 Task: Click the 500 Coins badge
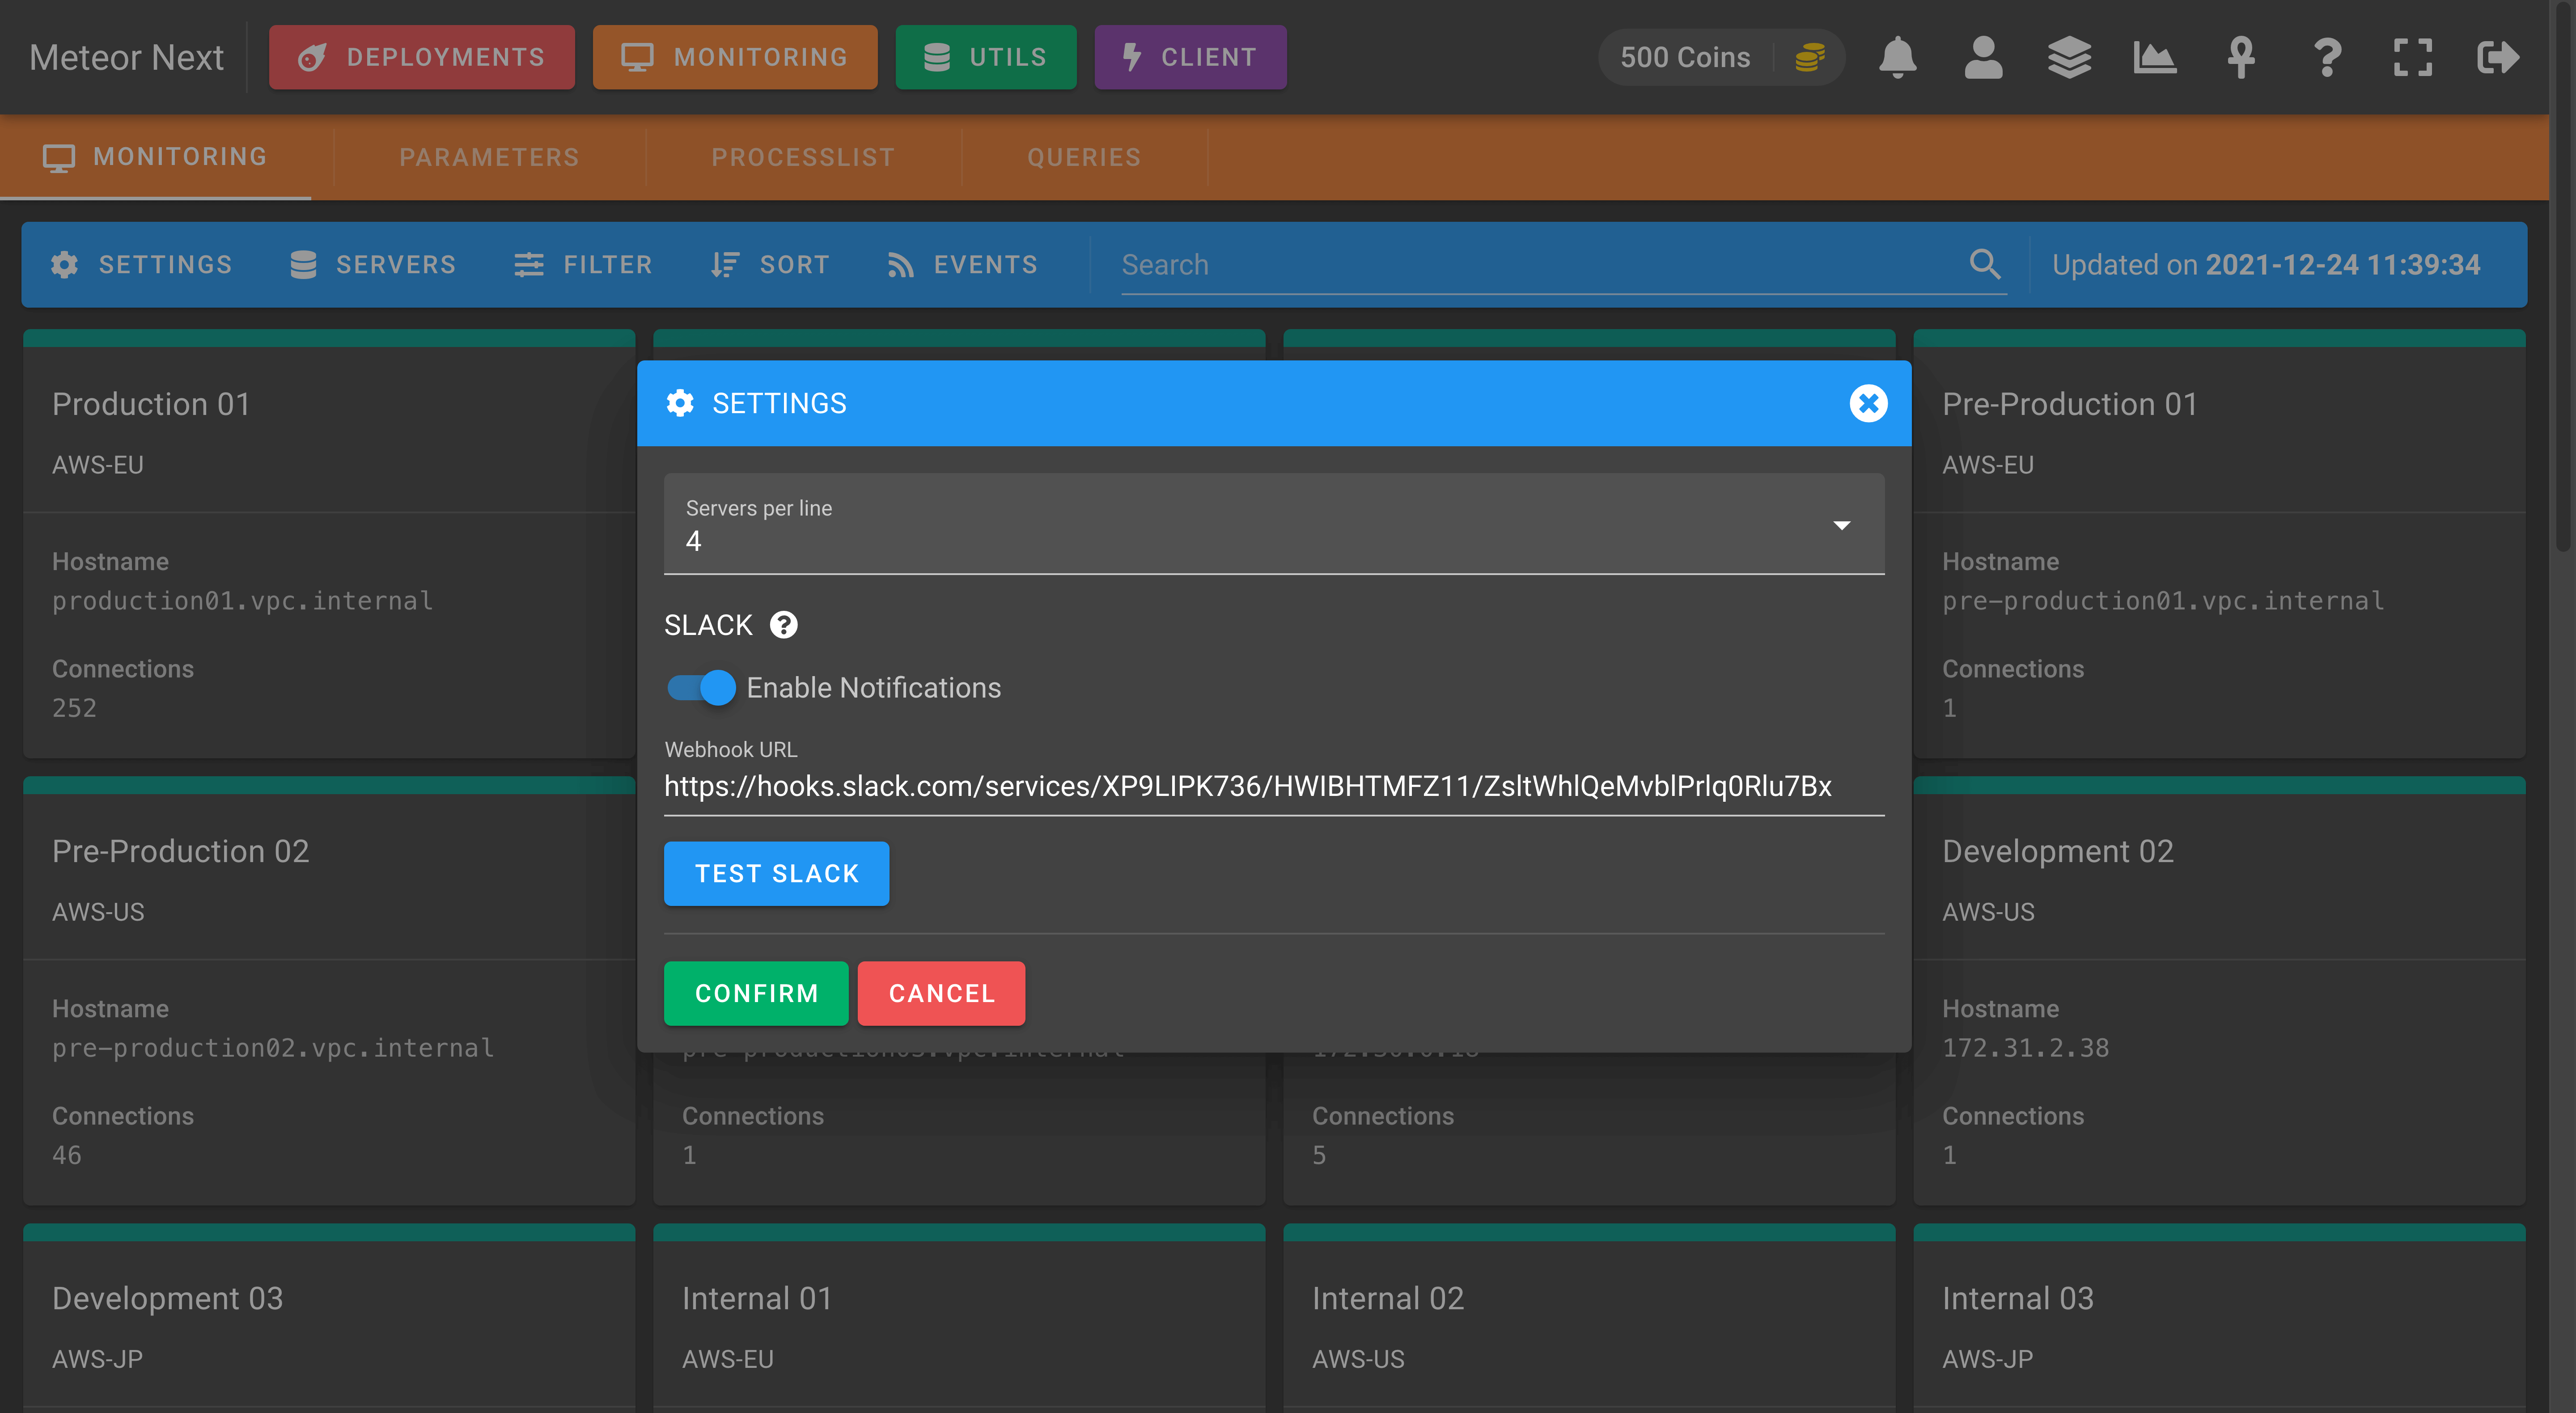pos(1721,57)
